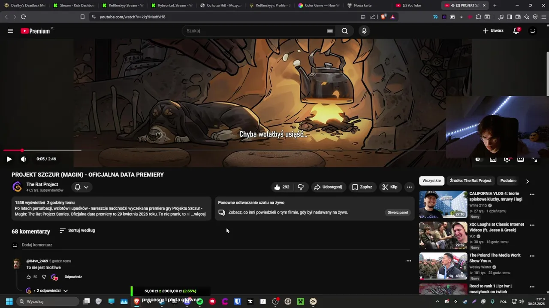
Task: Open the on-screen keyboard icon in search
Action: click(x=330, y=31)
